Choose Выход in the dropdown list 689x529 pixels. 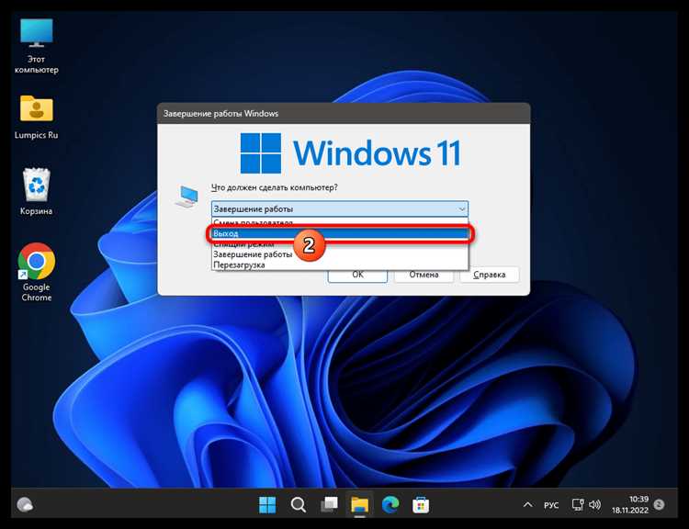tap(340, 234)
